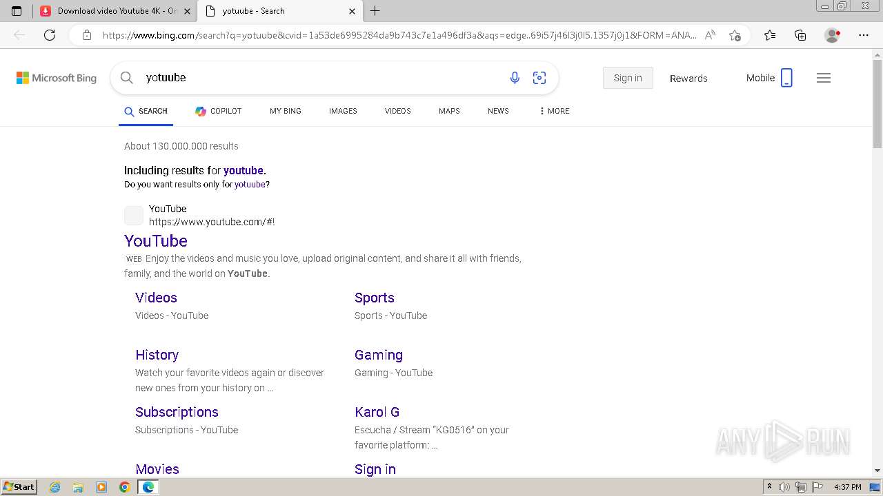Expand the MORE search options dropdown
This screenshot has height=496, width=883.
tap(554, 111)
